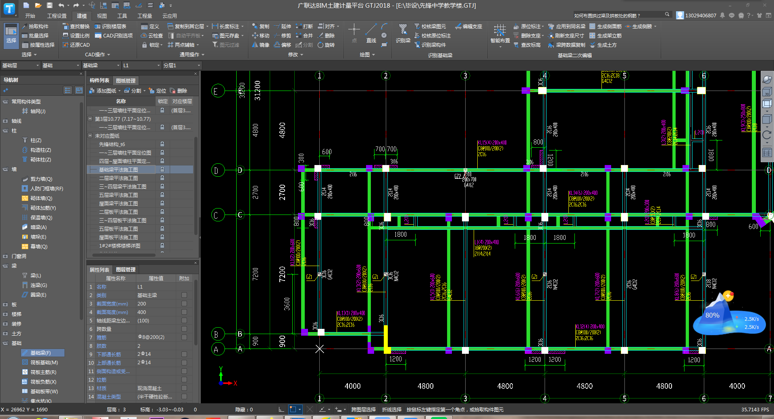Expand the 板 tree node
Screen dimensions: 774x419
[5, 305]
